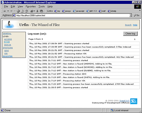Click the Cut scissors icon

[37, 11]
